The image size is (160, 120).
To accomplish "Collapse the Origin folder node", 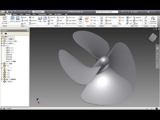I will (2, 46).
